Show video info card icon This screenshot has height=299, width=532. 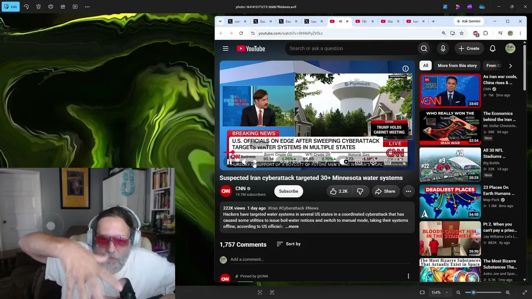coord(405,69)
